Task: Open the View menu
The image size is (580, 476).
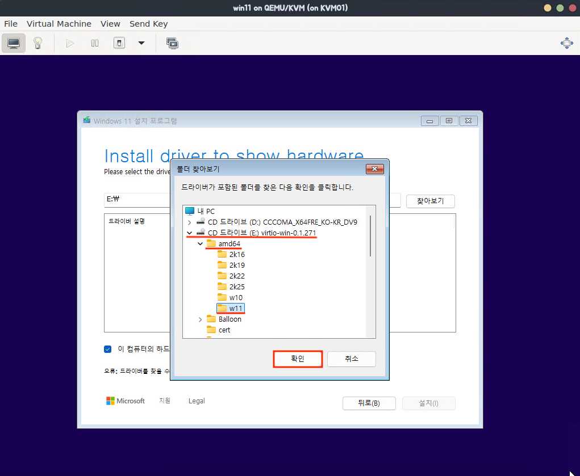Action: [x=110, y=24]
